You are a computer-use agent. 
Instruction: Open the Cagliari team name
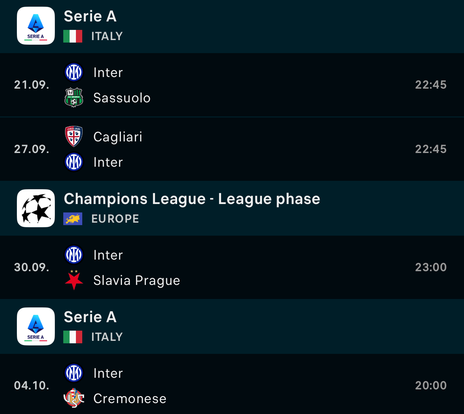118,137
